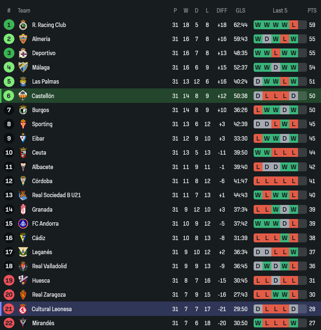Click the Deportivo team name

pyautogui.click(x=44, y=53)
